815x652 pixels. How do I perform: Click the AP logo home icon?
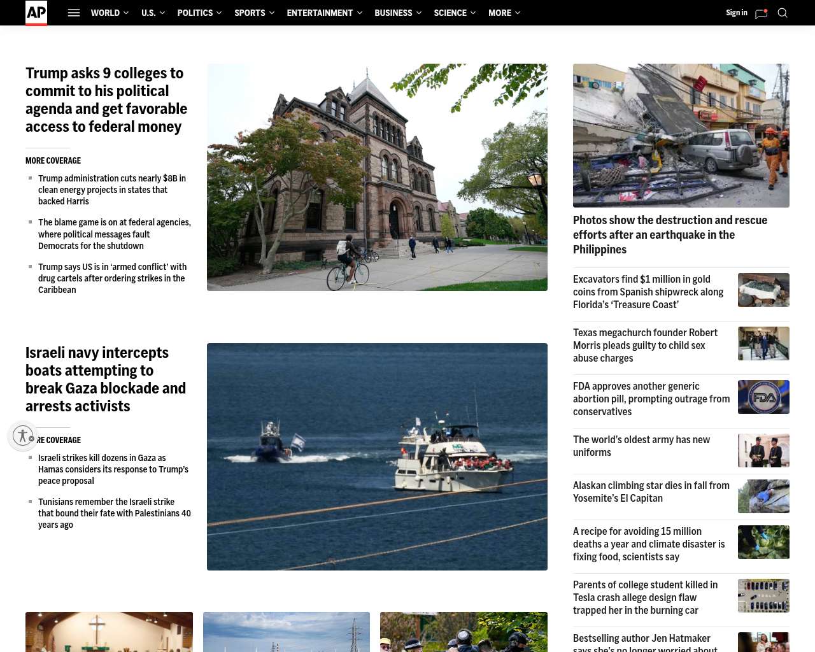pyautogui.click(x=36, y=13)
